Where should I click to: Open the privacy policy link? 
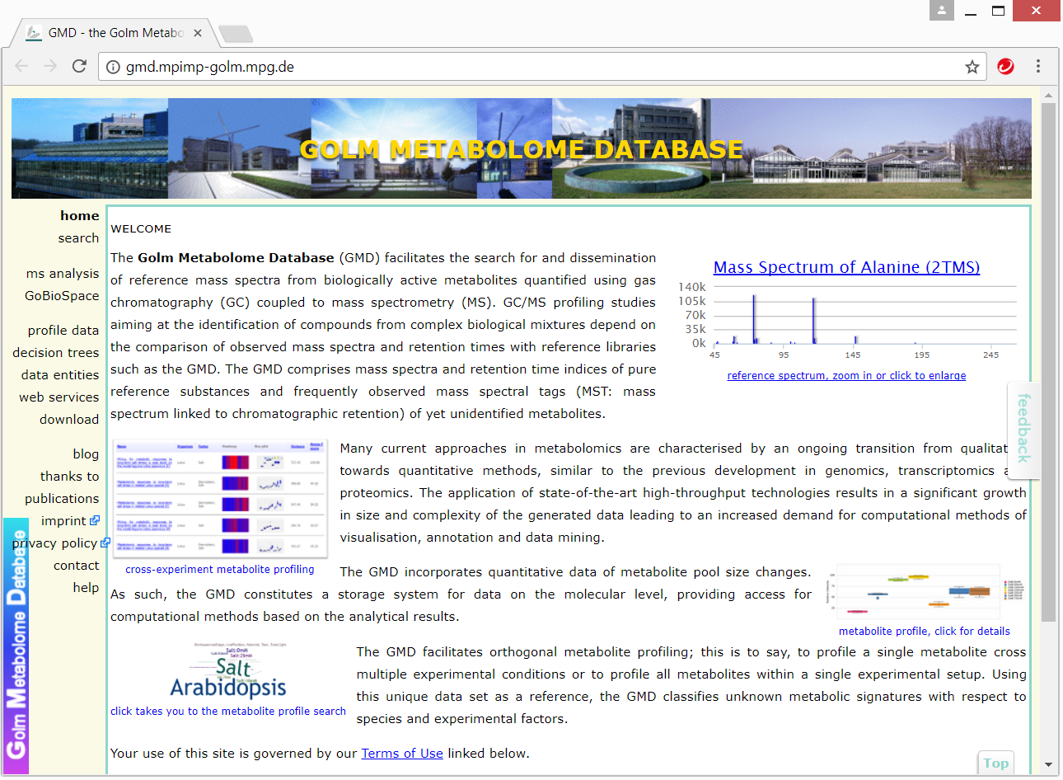point(54,543)
